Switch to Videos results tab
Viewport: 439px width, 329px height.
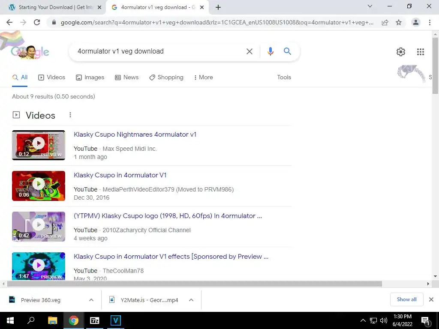(x=51, y=78)
